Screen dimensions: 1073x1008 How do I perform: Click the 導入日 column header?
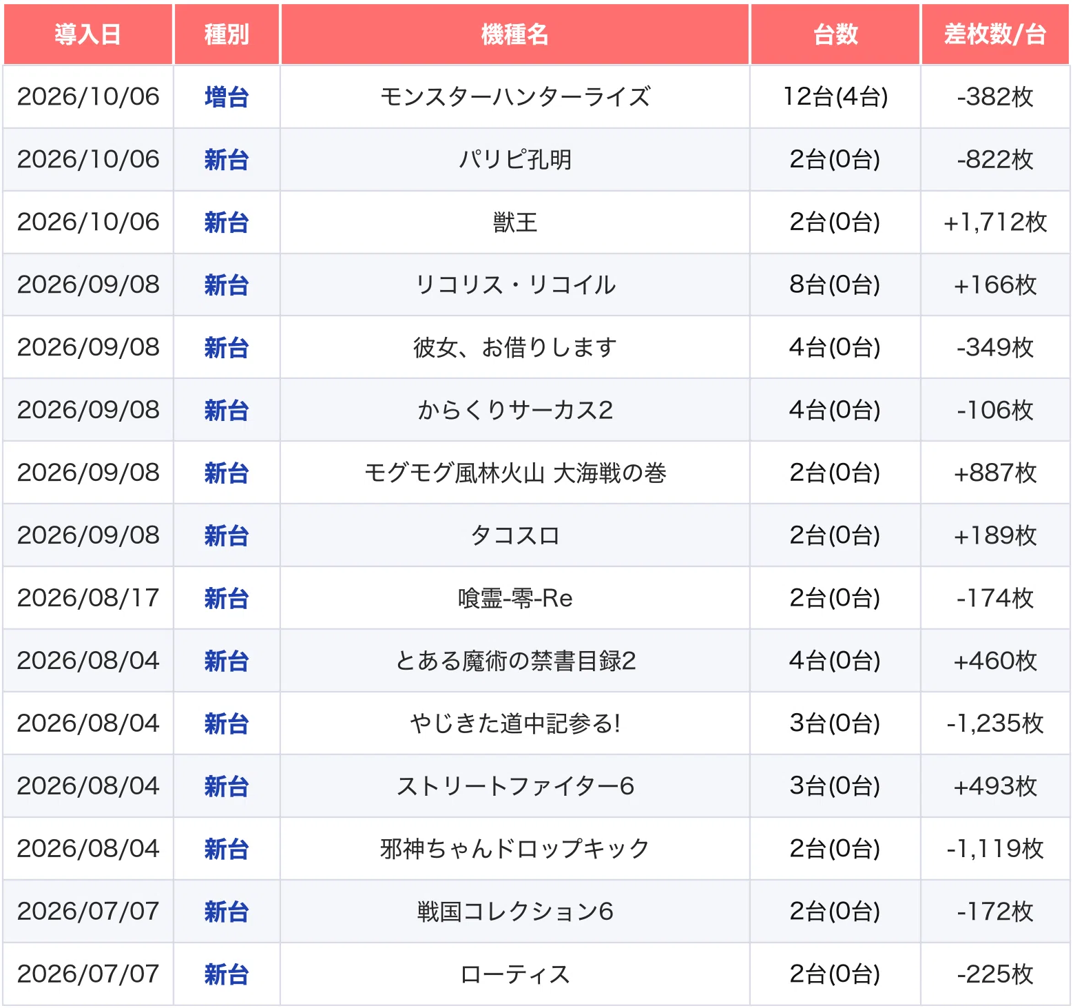click(x=88, y=34)
